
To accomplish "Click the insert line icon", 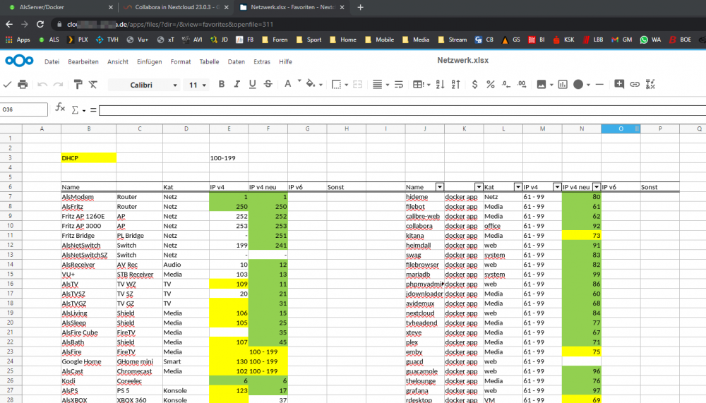I will click(599, 84).
